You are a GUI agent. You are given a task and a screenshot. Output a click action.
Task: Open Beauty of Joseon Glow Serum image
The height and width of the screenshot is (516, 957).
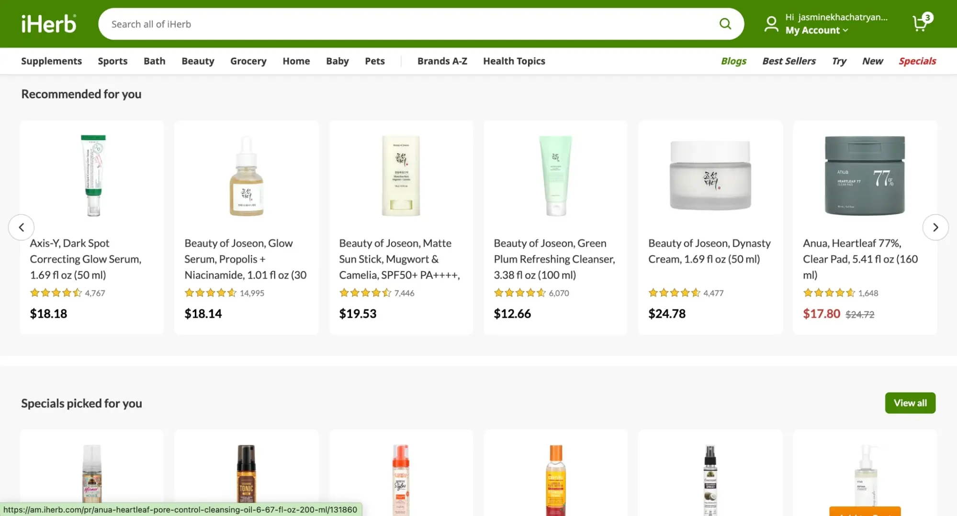pyautogui.click(x=246, y=176)
